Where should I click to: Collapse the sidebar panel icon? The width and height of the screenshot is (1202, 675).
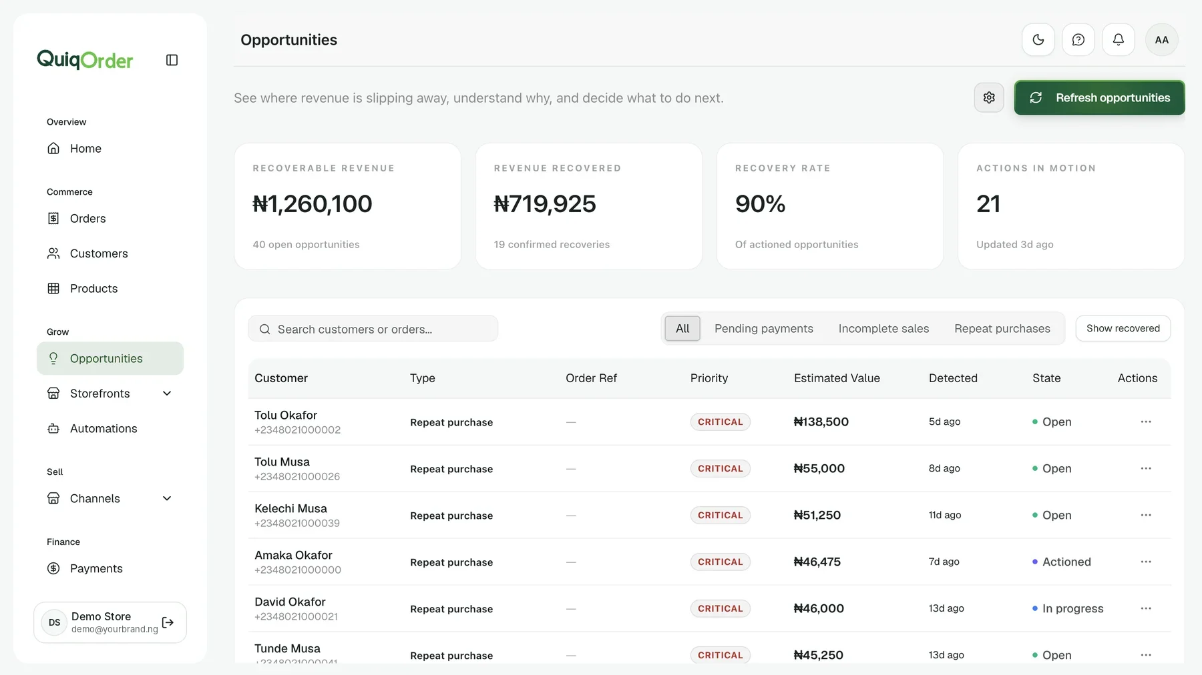tap(172, 60)
